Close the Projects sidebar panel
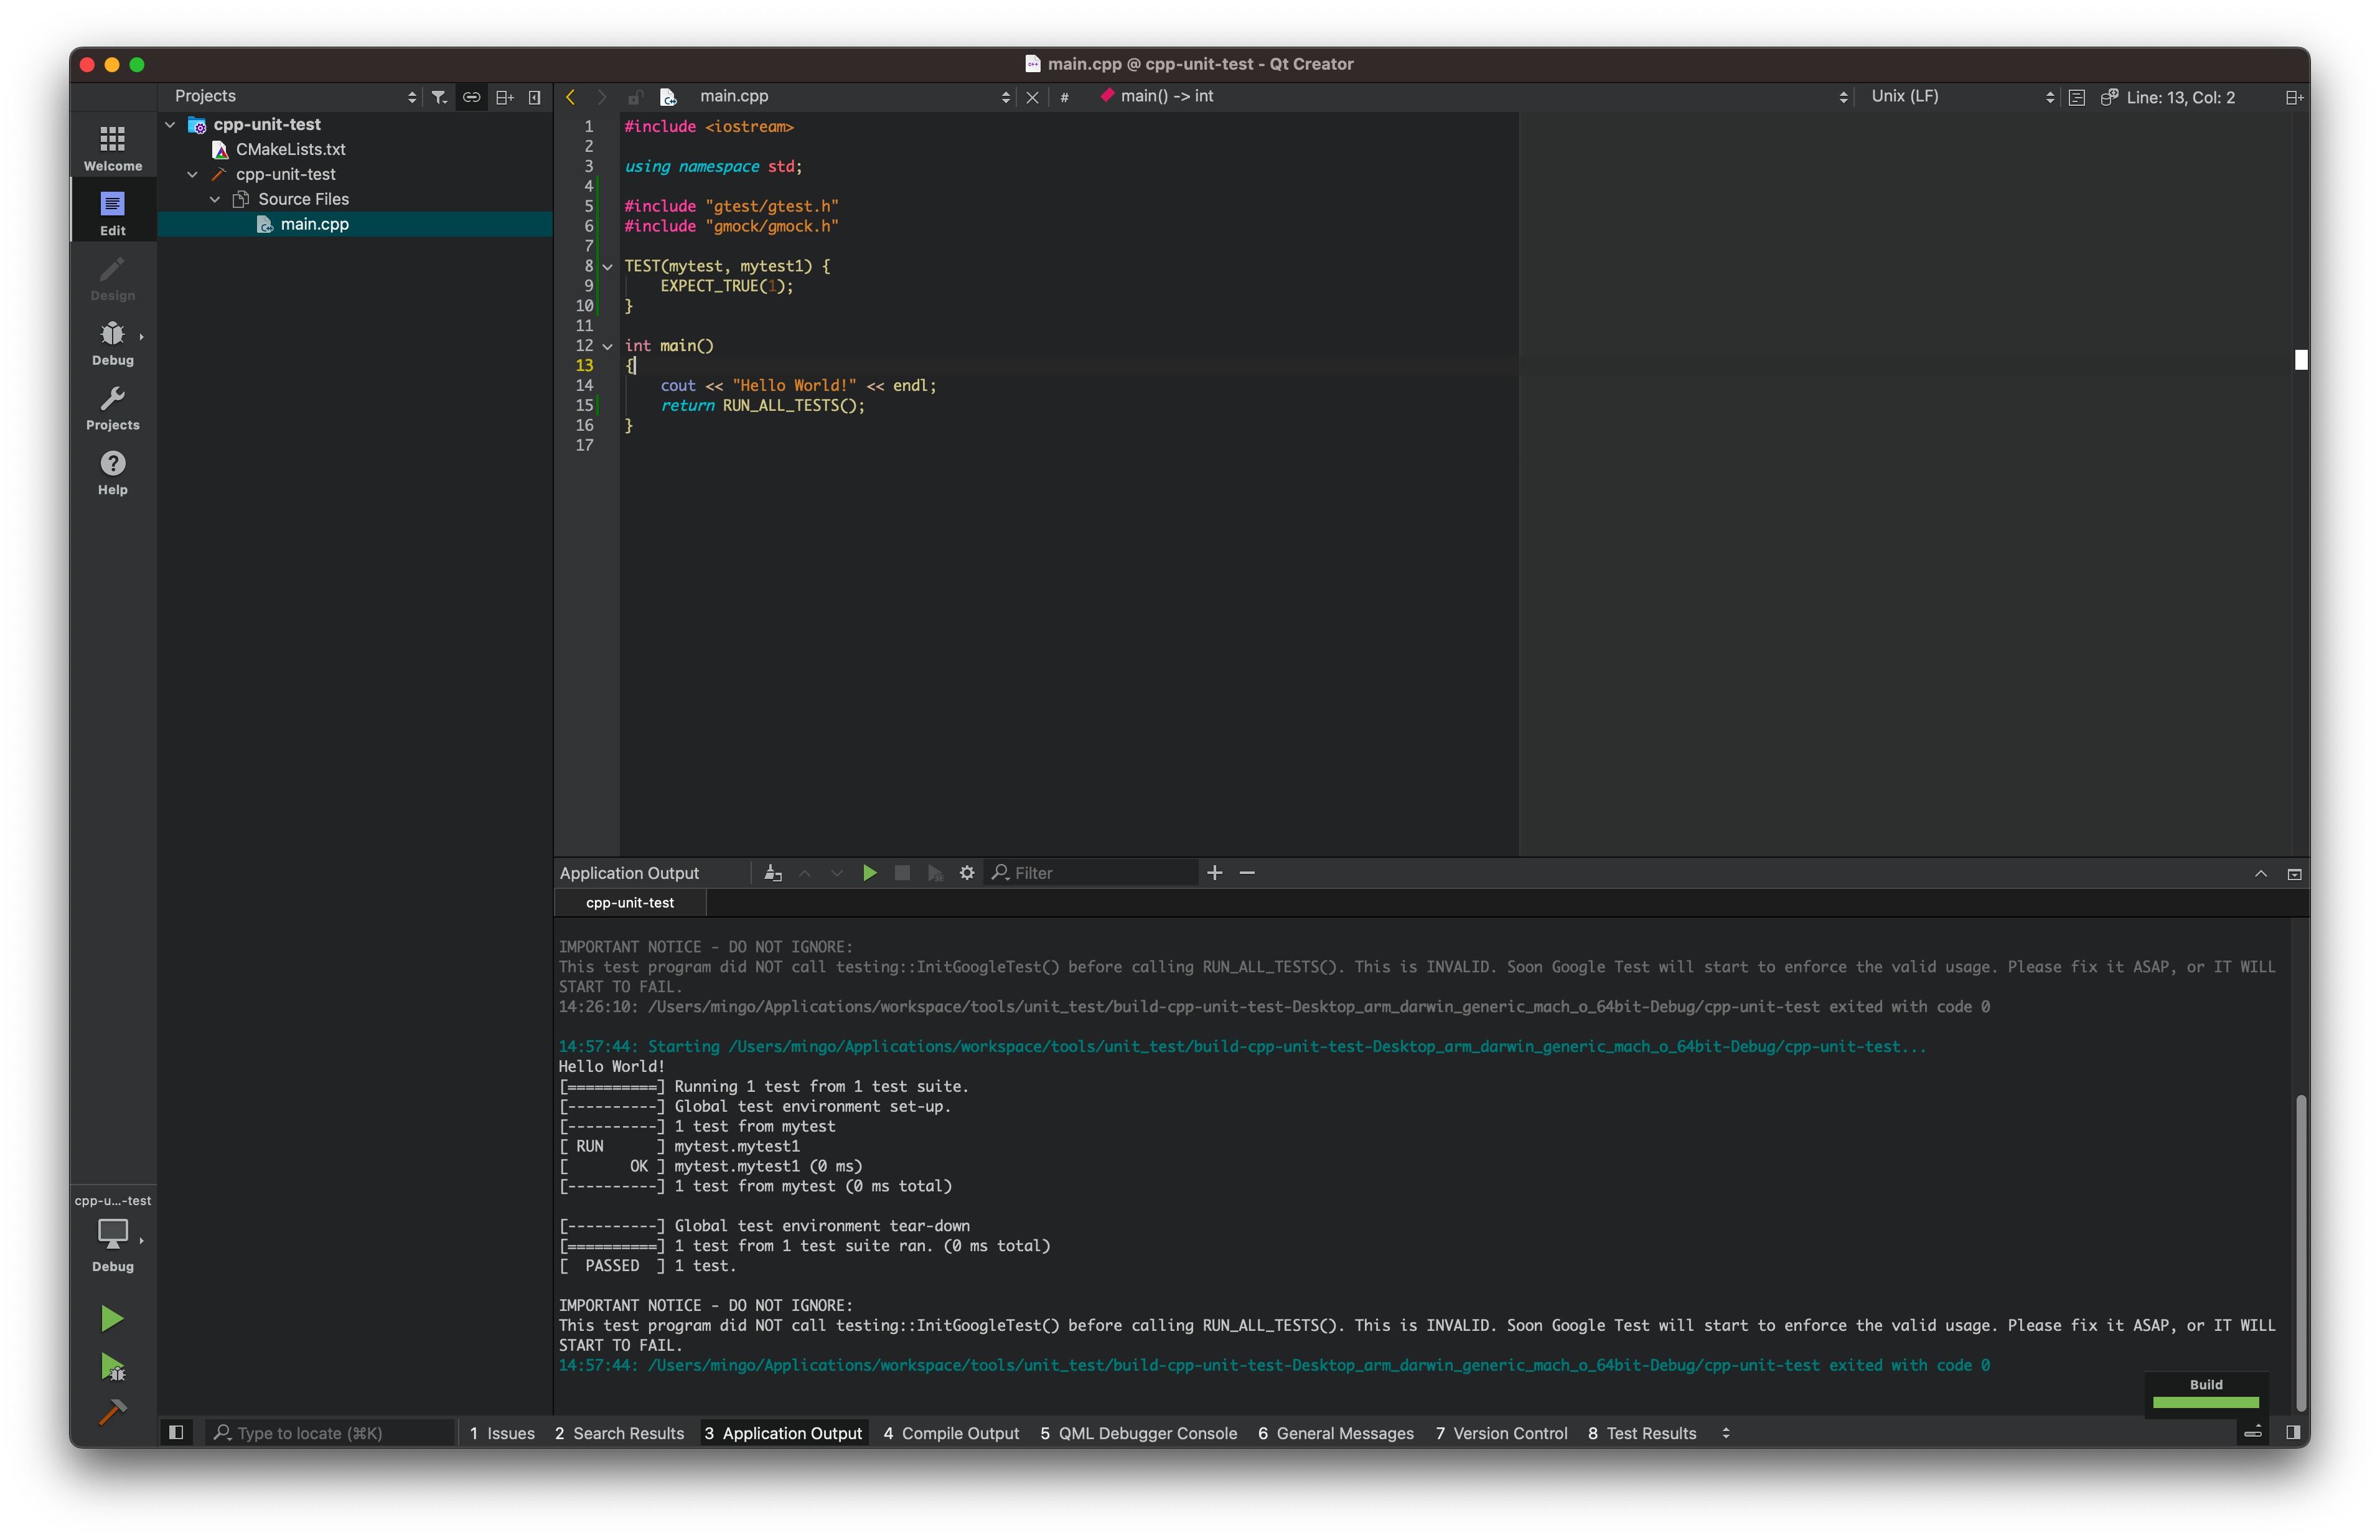The width and height of the screenshot is (2380, 1540). point(535,97)
